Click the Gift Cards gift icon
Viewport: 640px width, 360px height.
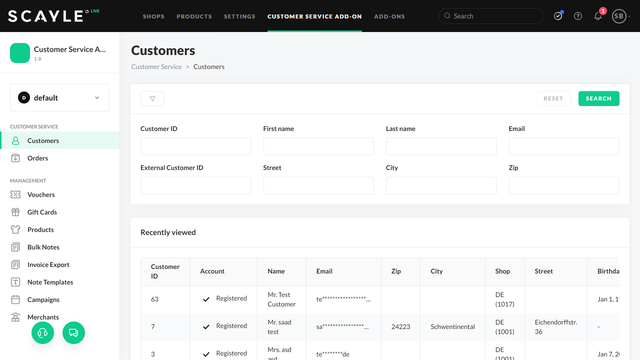tap(15, 212)
